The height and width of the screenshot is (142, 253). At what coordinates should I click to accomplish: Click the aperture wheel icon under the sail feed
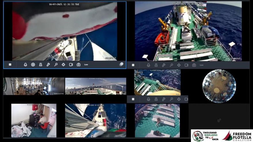(x=33, y=65)
